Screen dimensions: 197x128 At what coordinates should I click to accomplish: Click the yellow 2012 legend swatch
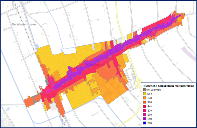[145, 94]
